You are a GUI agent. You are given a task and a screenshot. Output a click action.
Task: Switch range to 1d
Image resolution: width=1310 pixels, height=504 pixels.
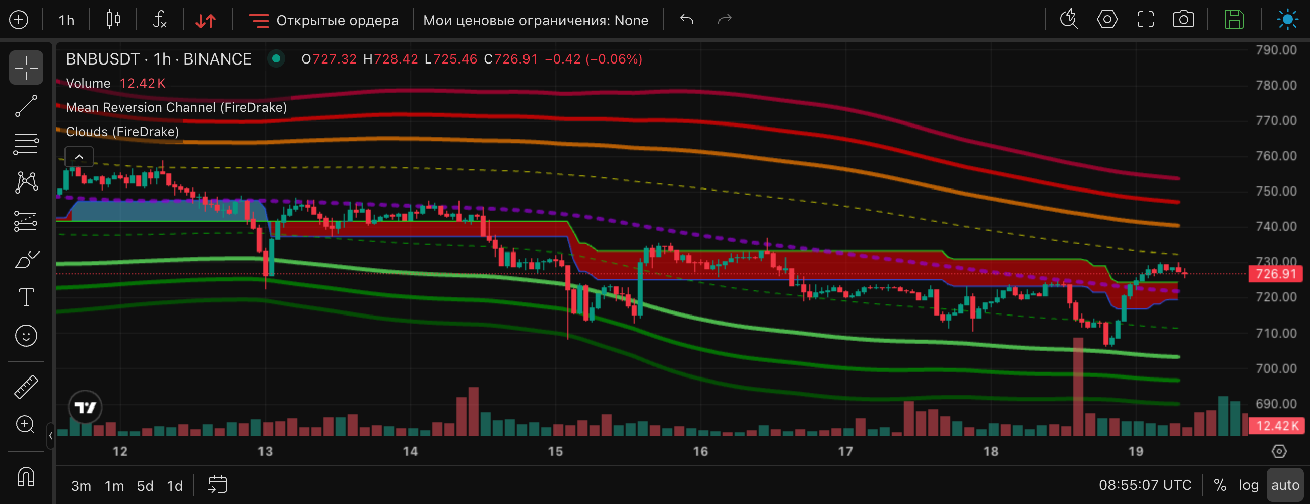click(x=175, y=486)
